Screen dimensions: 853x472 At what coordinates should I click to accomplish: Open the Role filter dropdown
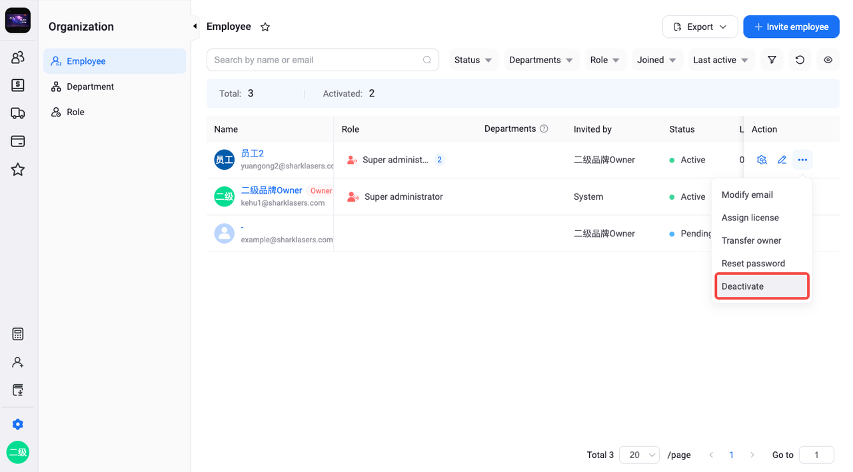605,60
